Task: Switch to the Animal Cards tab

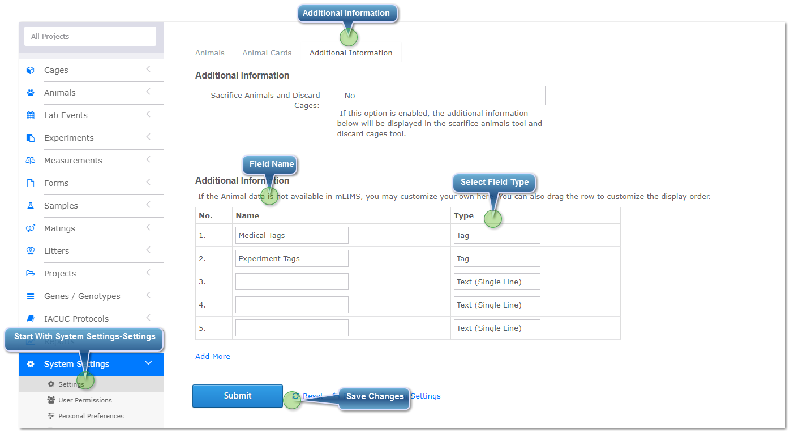Action: [267, 53]
